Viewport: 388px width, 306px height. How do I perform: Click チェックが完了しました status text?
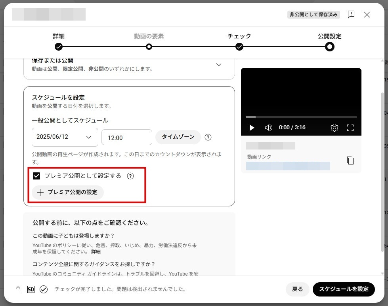click(x=120, y=289)
